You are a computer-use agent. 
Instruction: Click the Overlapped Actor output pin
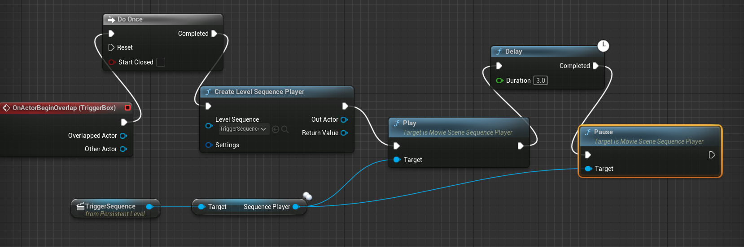tap(123, 136)
